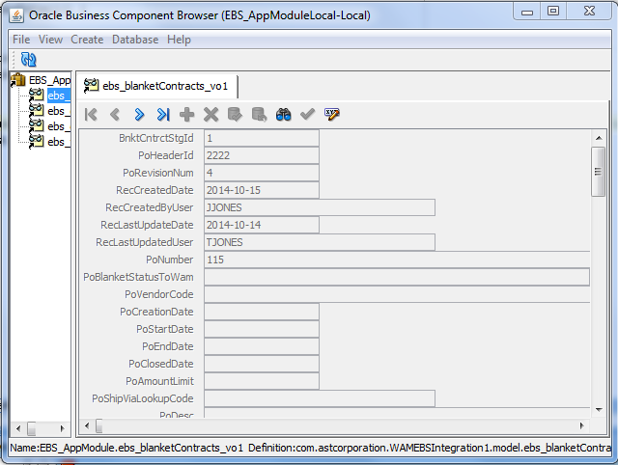The image size is (618, 465).
Task: Click the PoEndDate field
Action: pyautogui.click(x=262, y=346)
